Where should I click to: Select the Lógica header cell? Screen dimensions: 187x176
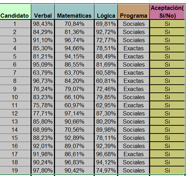[x=106, y=12]
